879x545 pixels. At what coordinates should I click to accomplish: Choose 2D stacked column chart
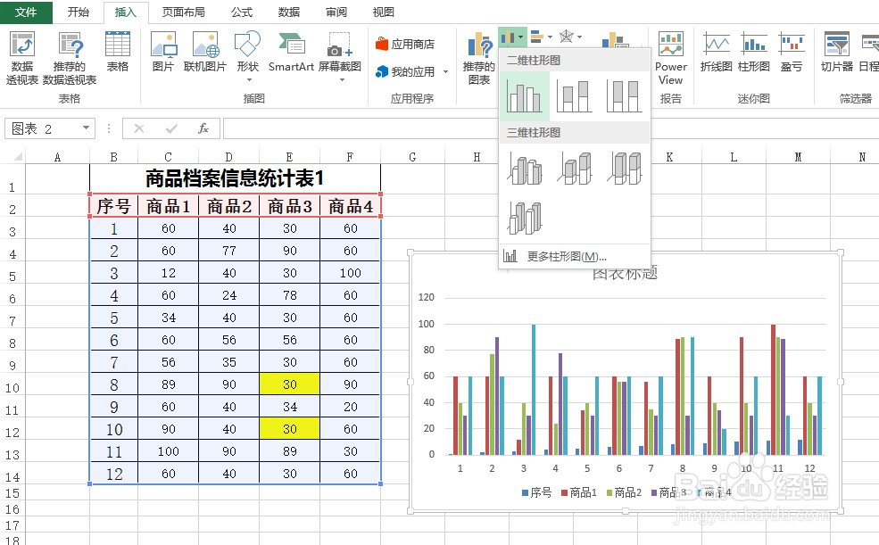[x=574, y=96]
